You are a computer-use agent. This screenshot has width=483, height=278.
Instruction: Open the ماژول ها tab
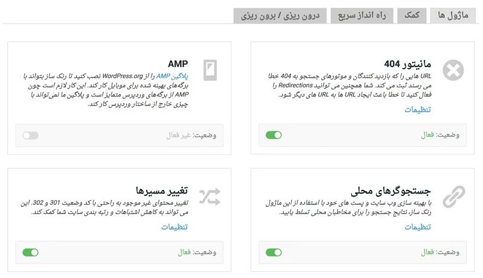pos(453,16)
